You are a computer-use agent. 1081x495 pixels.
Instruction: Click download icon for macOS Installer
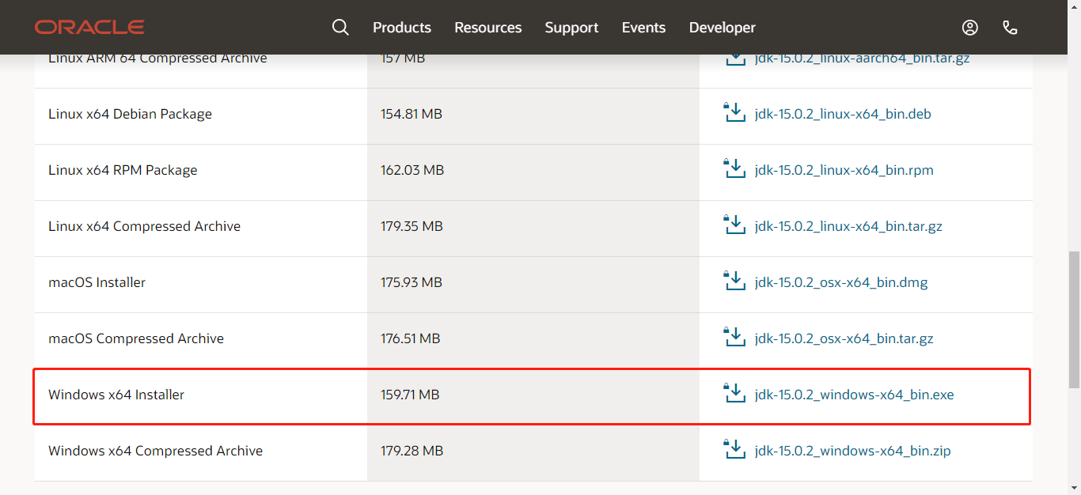tap(735, 281)
